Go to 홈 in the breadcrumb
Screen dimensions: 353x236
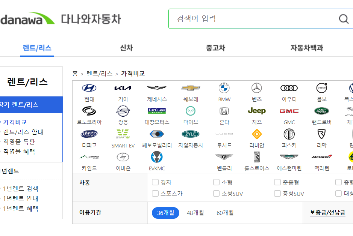[x=75, y=74]
